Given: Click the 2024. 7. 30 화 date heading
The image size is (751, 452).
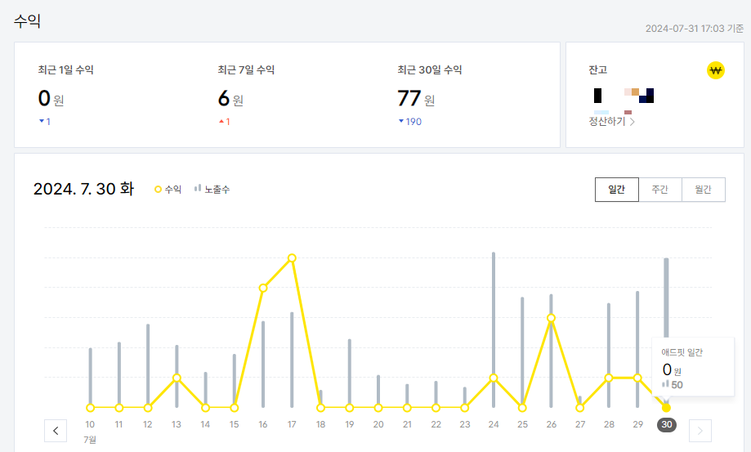Looking at the screenshot, I should pos(84,189).
